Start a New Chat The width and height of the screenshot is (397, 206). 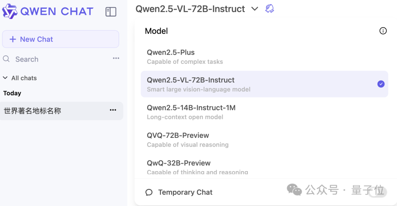(61, 39)
